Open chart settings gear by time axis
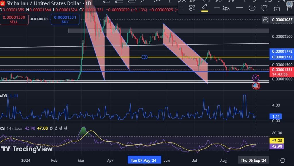This screenshot has width=294, height=166. (x=283, y=160)
